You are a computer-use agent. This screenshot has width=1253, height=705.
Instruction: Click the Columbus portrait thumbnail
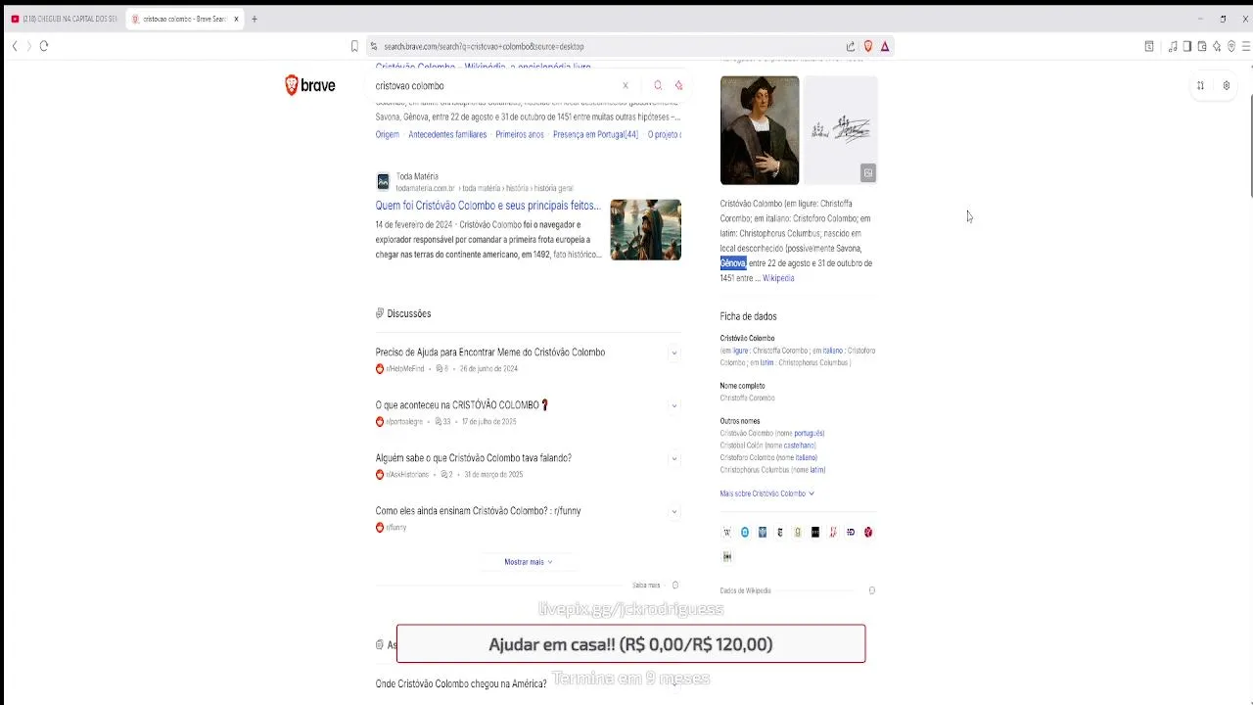[x=760, y=130]
